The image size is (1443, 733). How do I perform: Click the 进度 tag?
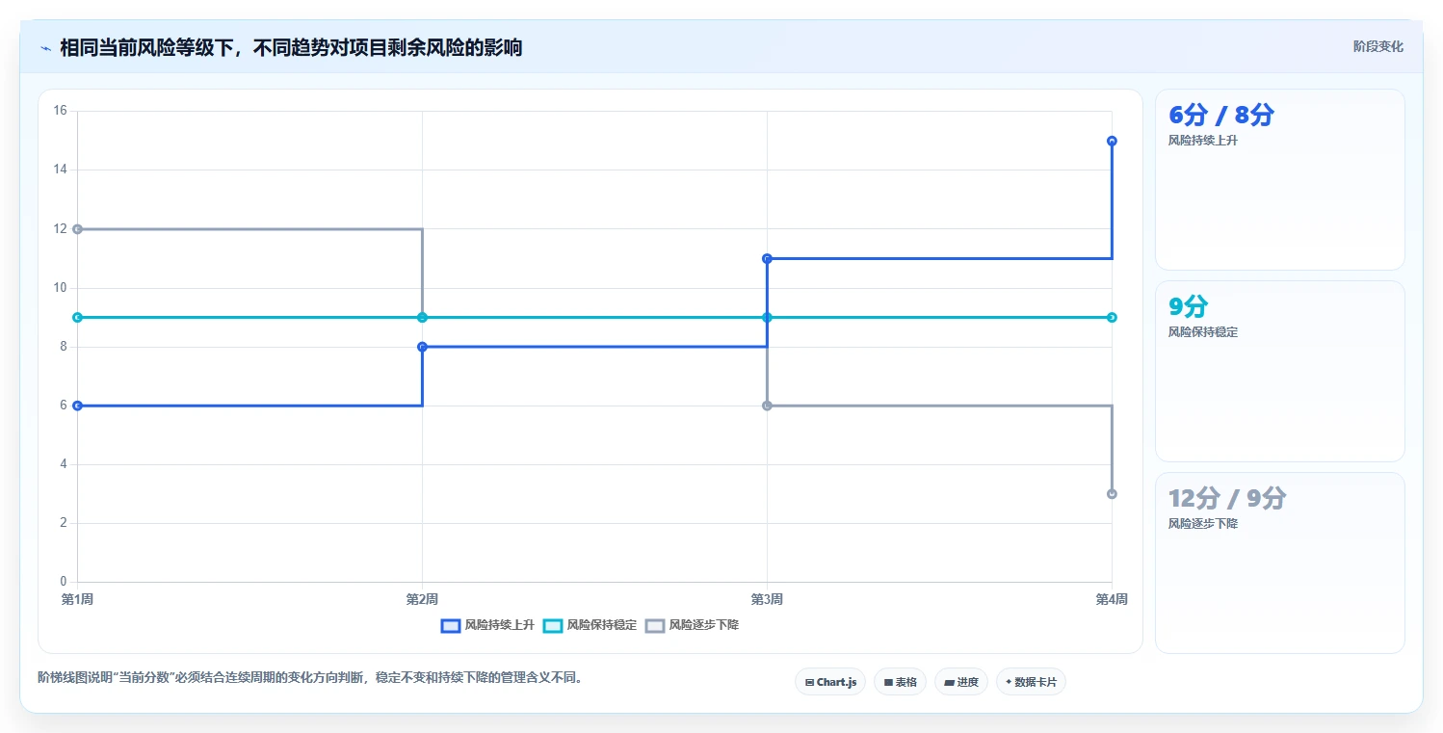961,682
